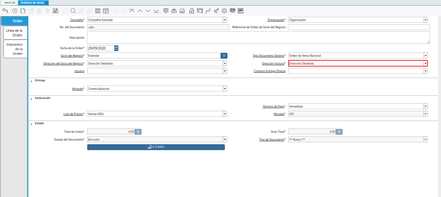Click into the Descripción text area
Viewport: 441px width, 197px height.
tap(258, 37)
